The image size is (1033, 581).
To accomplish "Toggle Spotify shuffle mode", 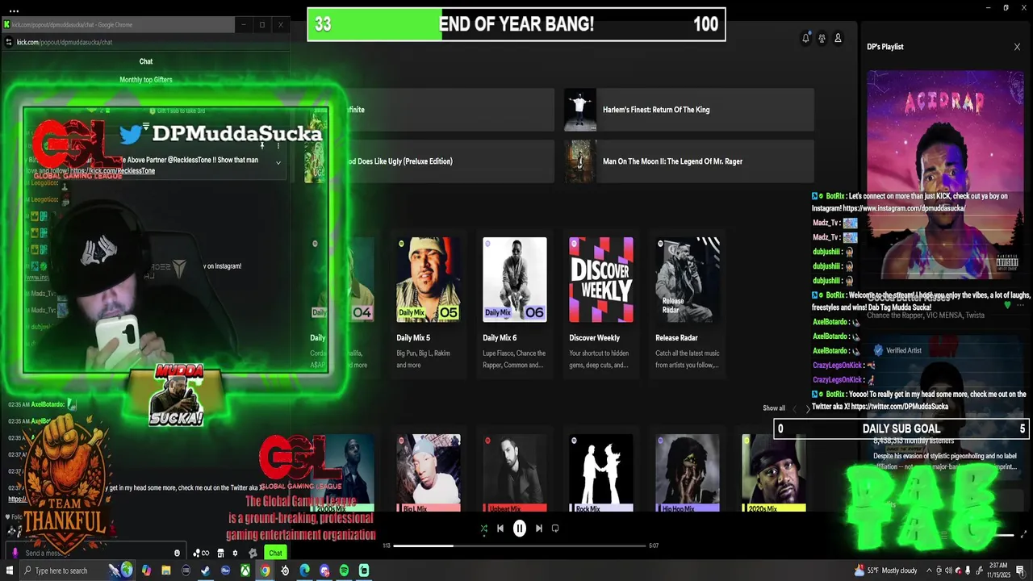I will 483,529.
